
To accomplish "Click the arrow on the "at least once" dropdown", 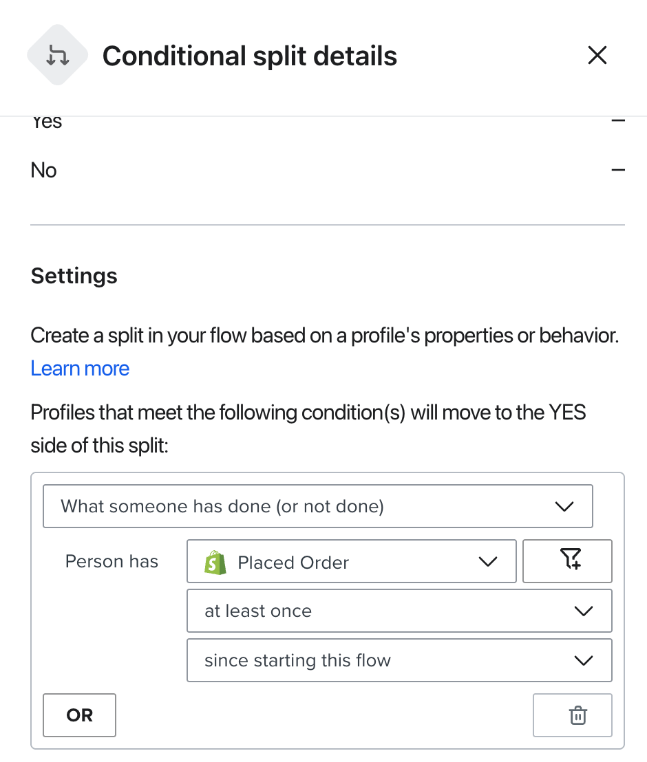I will [x=583, y=611].
